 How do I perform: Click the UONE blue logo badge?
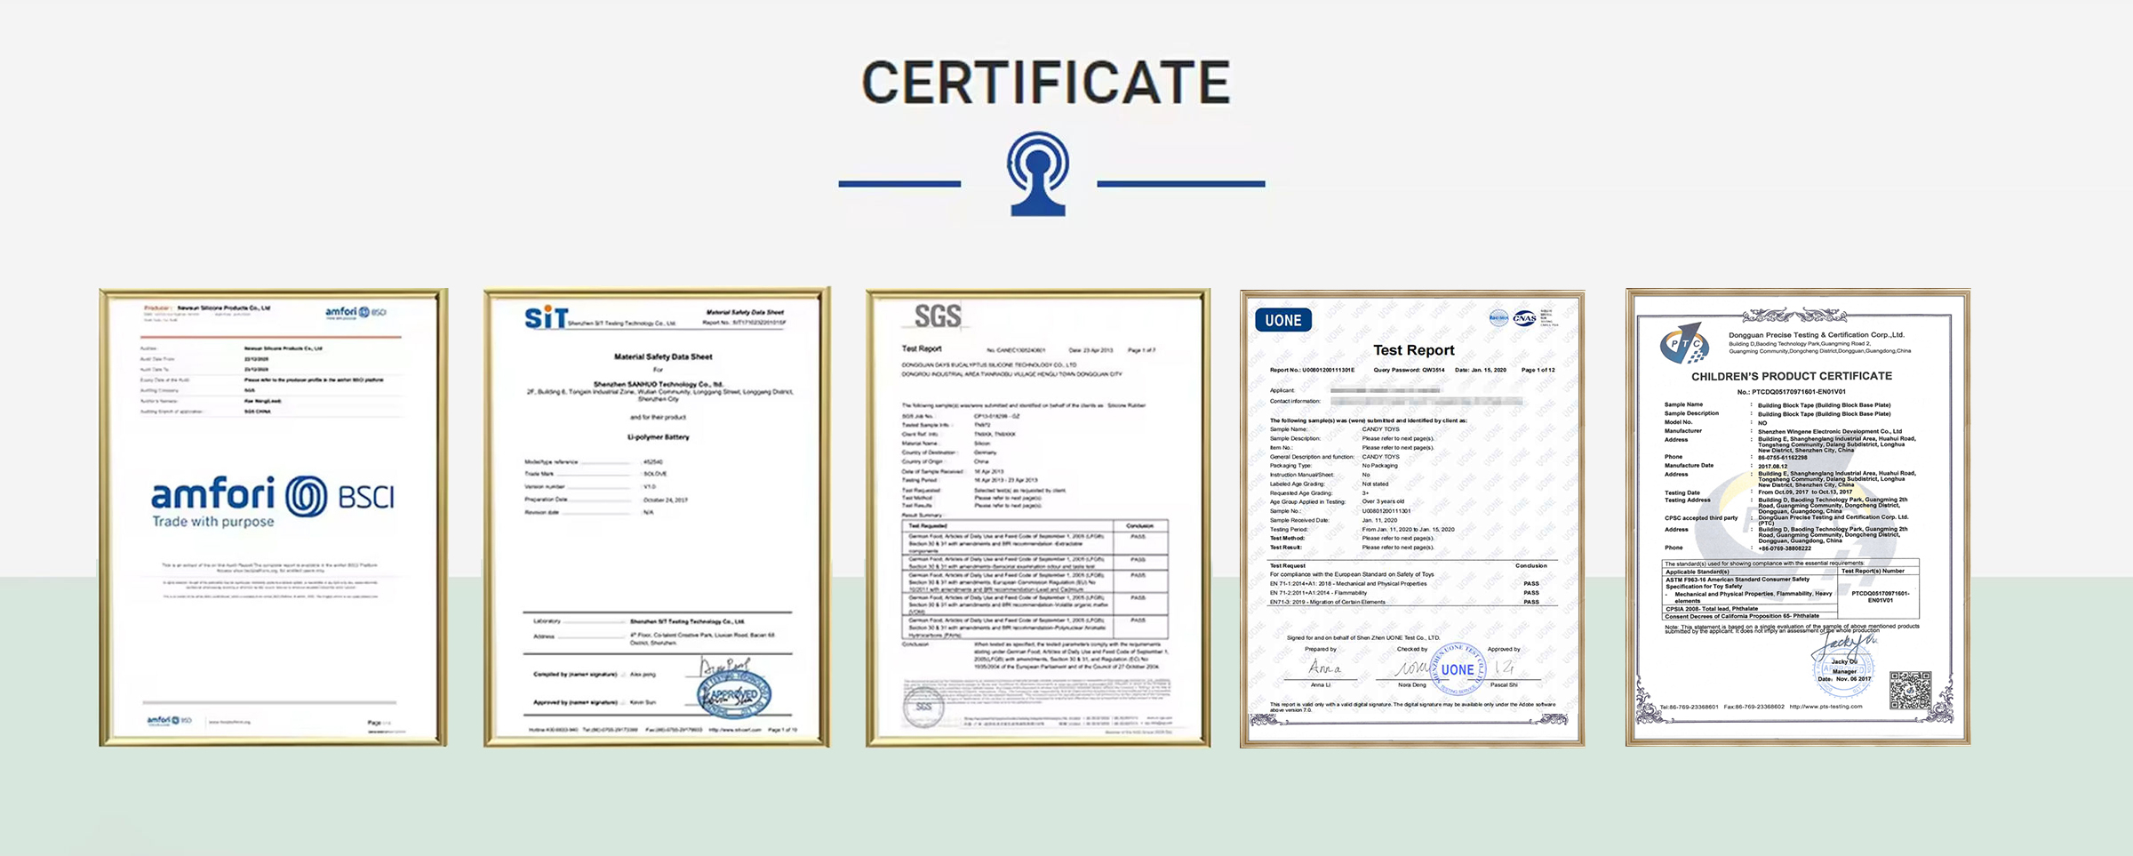click(x=1282, y=320)
